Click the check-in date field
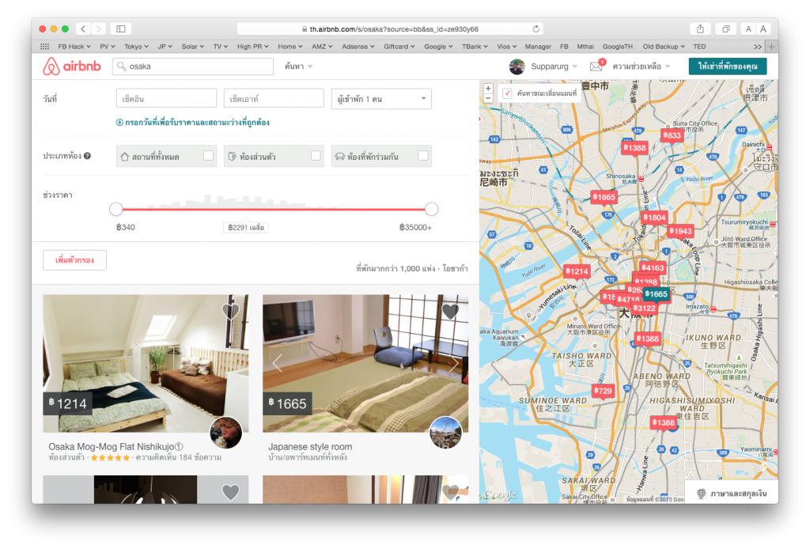810x549 pixels. (166, 98)
